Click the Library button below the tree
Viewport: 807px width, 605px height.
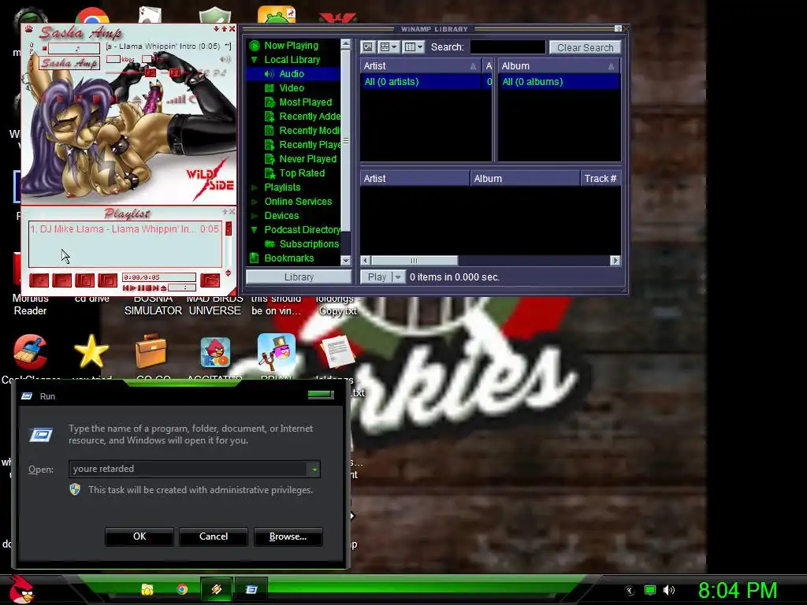299,277
